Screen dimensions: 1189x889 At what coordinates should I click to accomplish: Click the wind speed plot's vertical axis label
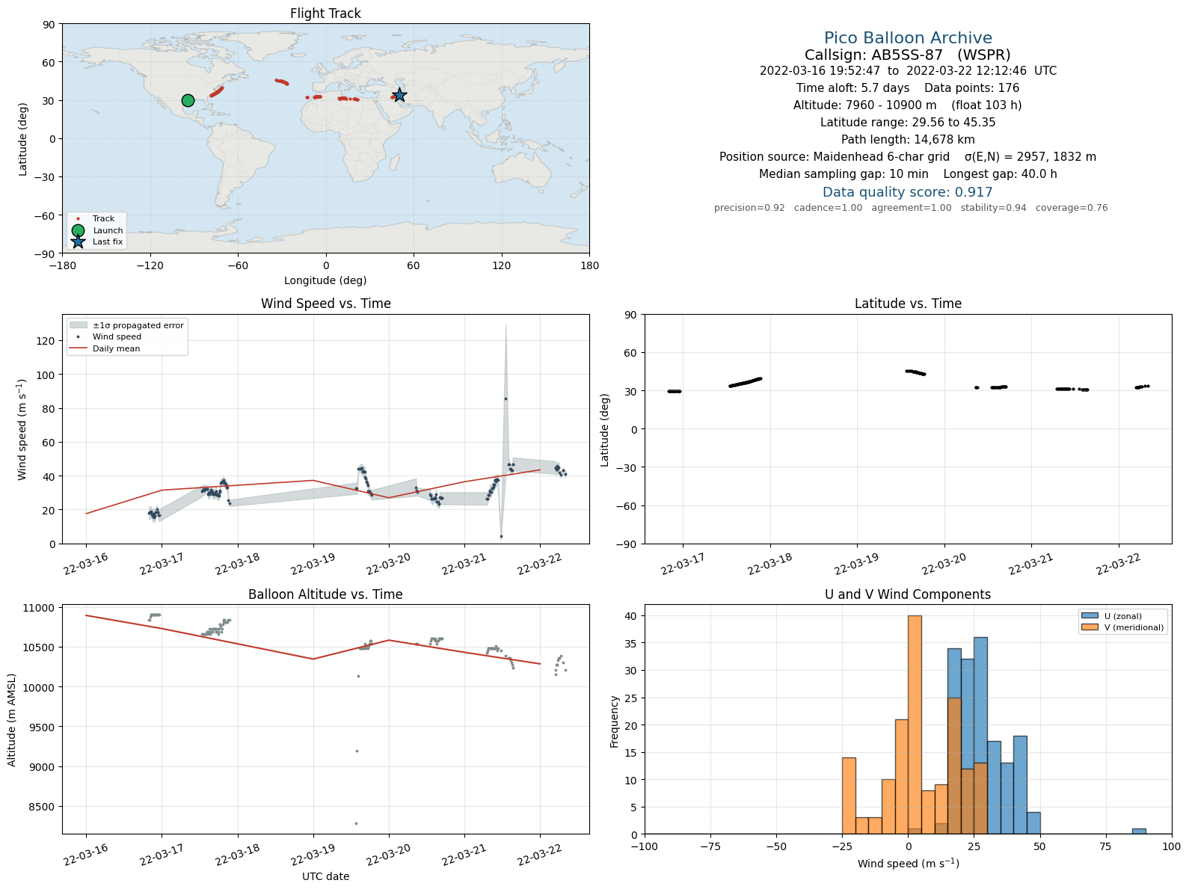click(x=22, y=429)
